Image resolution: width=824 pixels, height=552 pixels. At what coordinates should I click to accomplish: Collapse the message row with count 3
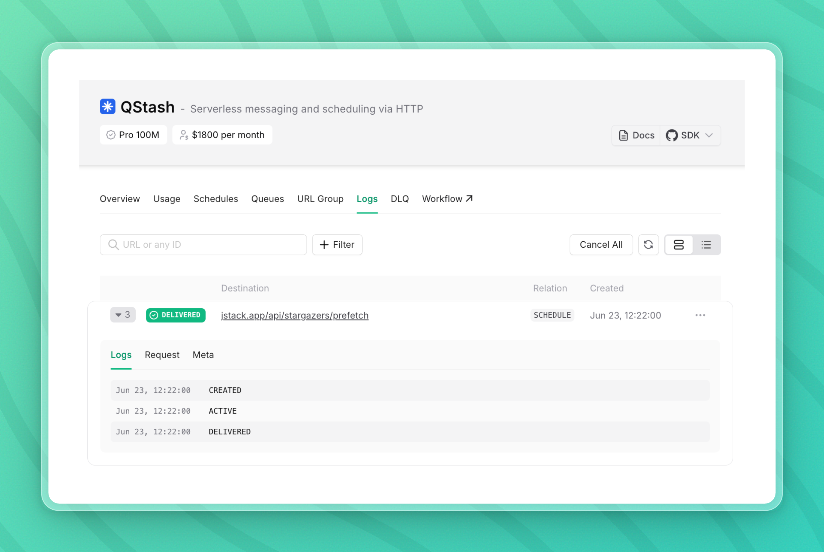tap(123, 315)
